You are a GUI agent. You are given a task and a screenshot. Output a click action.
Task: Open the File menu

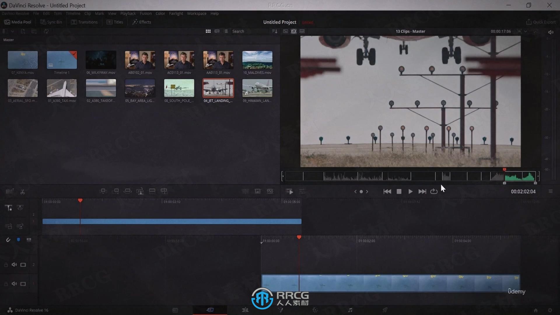coord(36,13)
